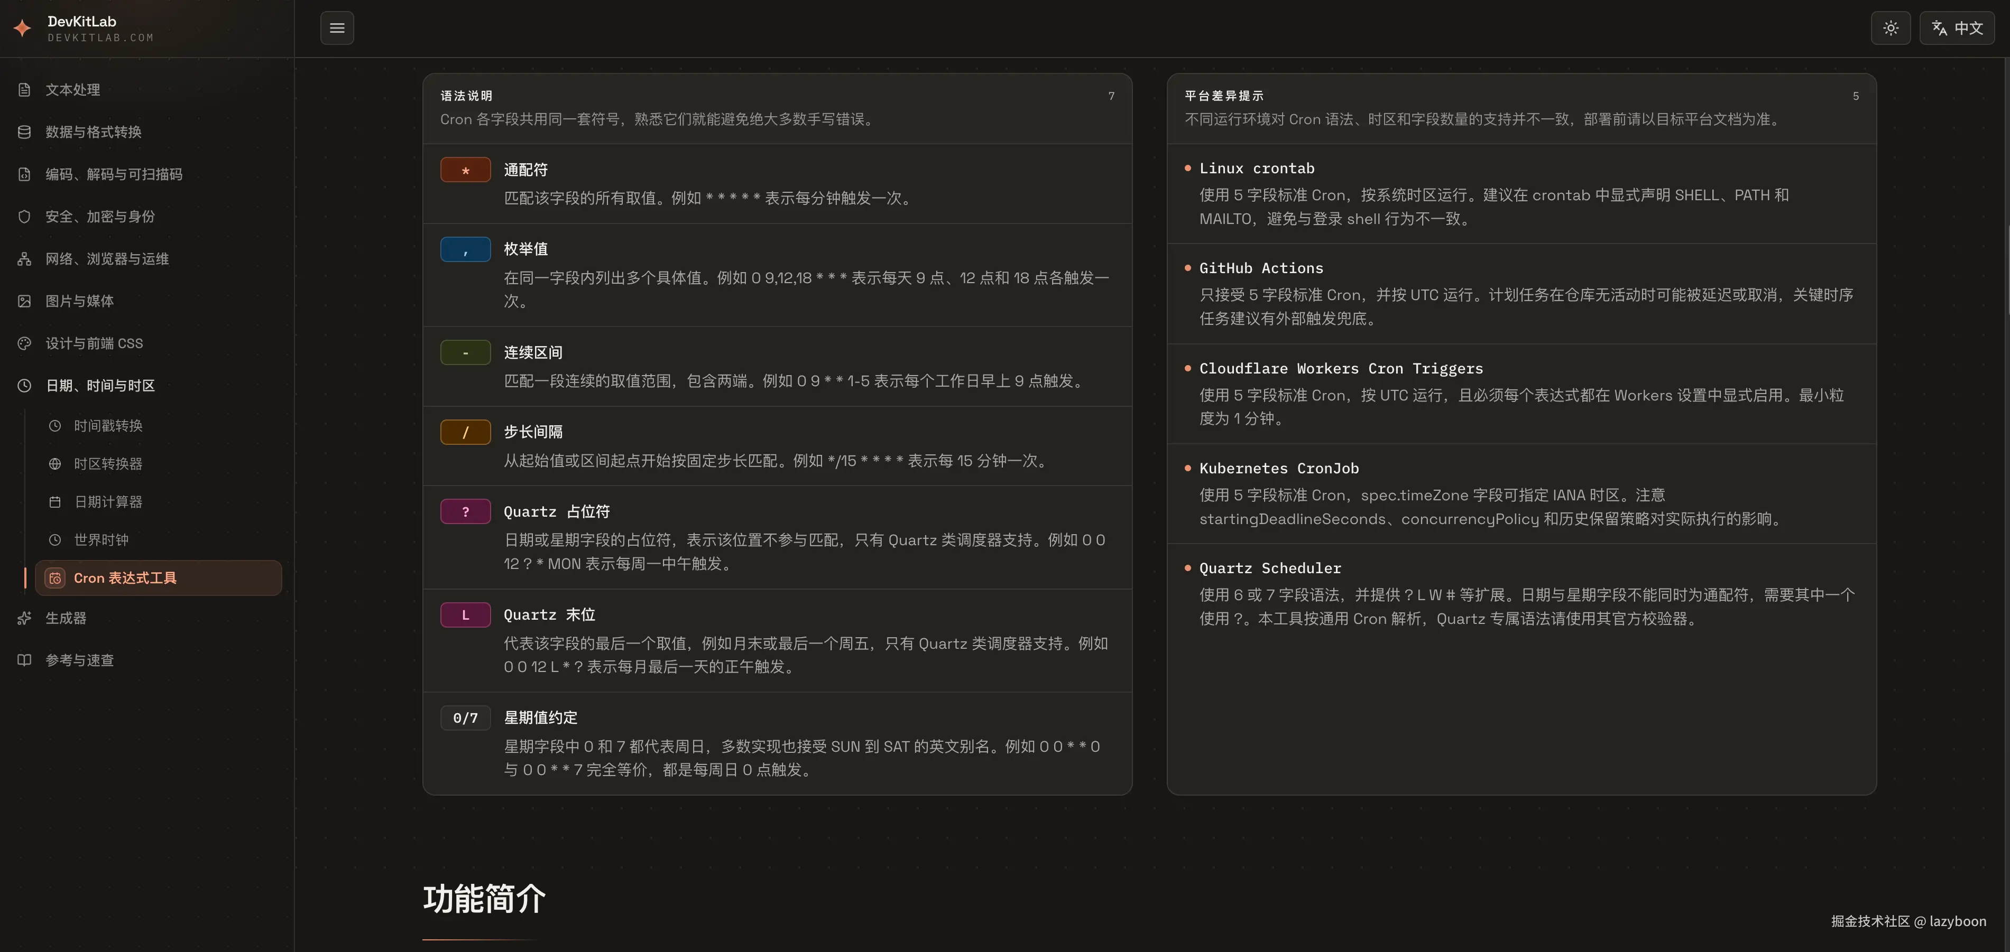Click the palette icon beside 设计与前端 CSS
2010x952 pixels.
24,343
